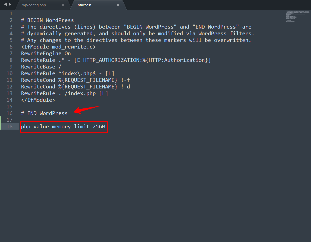This screenshot has height=242, width=311.
Task: Click the '</IfModule>' closing tag
Action: point(38,100)
